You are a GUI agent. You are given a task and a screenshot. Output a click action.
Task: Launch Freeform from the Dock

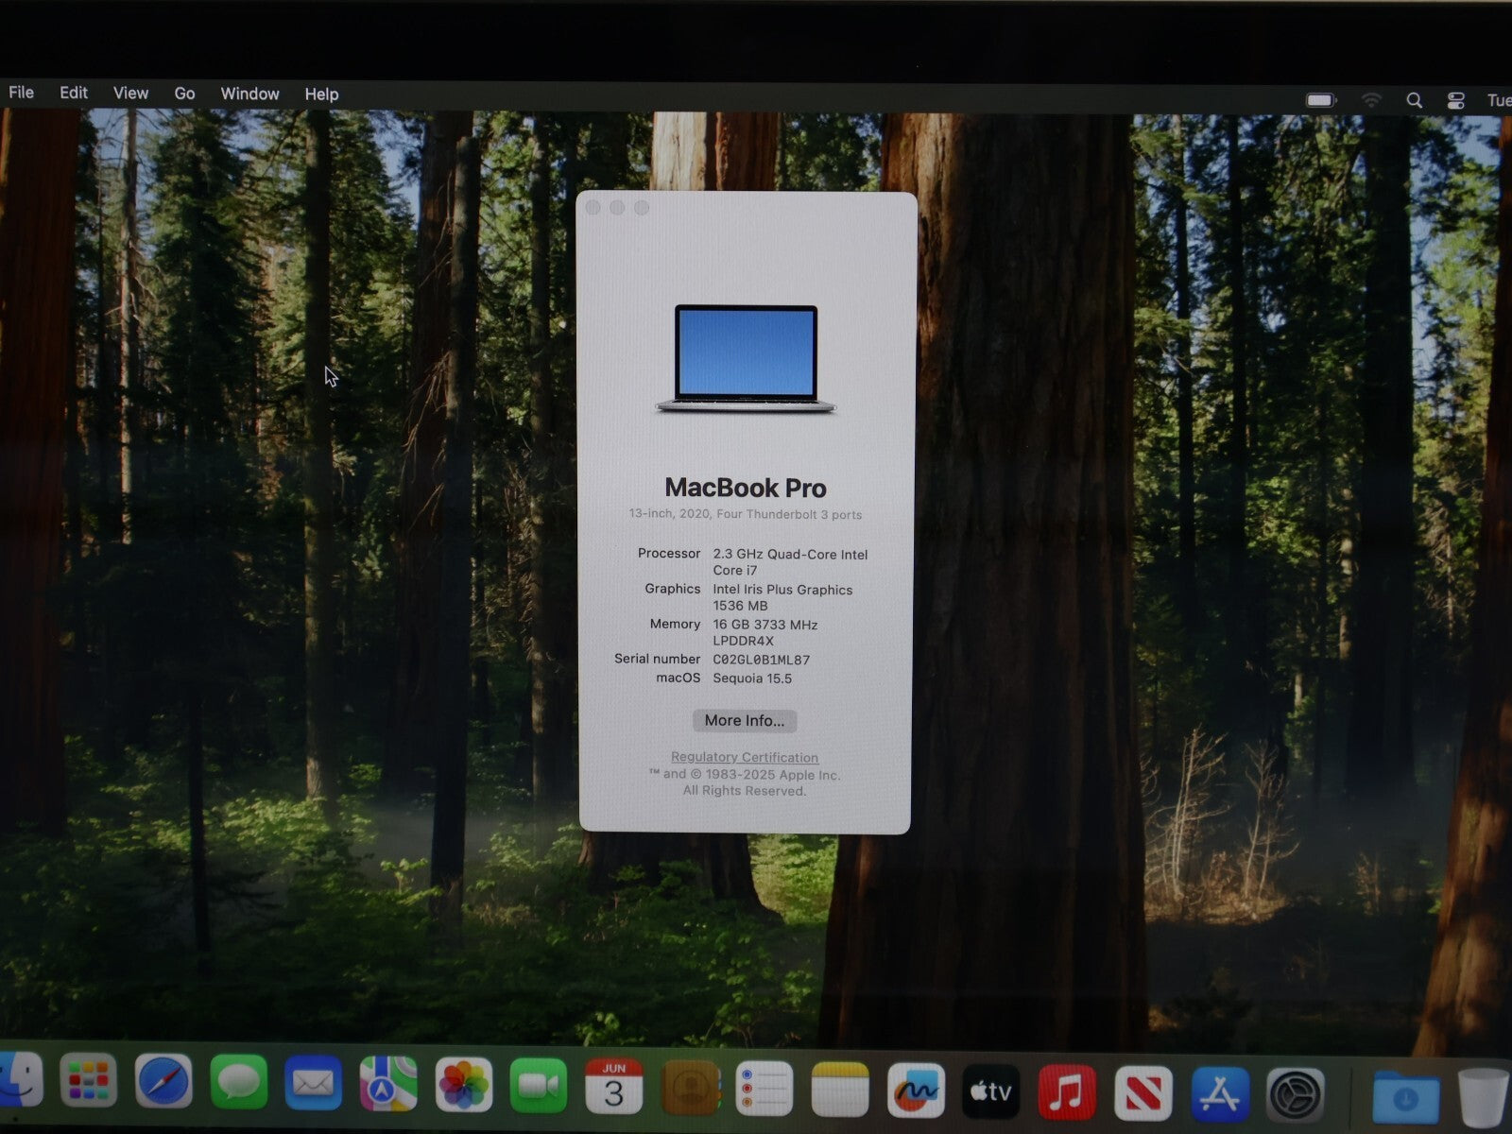click(916, 1090)
